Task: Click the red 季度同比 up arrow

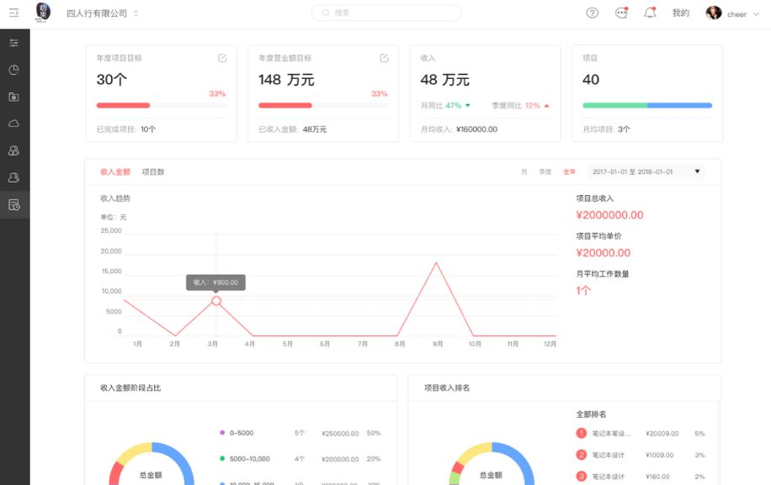Action: [x=546, y=106]
